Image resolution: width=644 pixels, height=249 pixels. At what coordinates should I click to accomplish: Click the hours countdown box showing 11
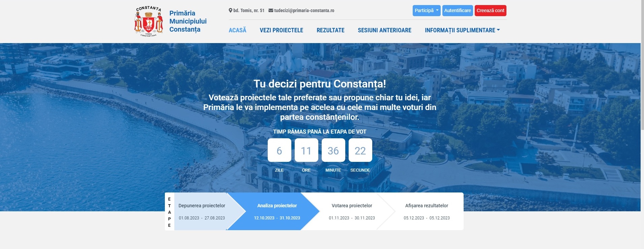click(x=306, y=150)
